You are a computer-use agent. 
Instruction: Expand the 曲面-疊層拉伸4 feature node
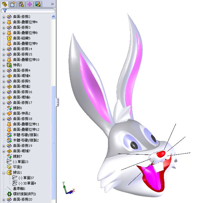4,22
